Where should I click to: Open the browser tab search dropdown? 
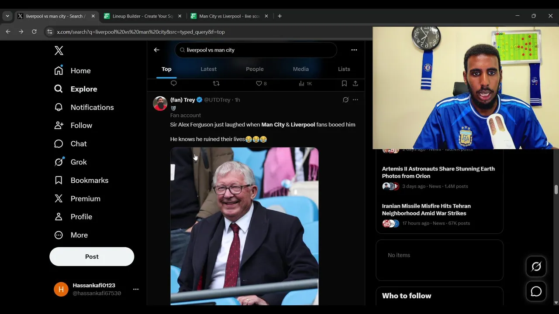pyautogui.click(x=7, y=16)
